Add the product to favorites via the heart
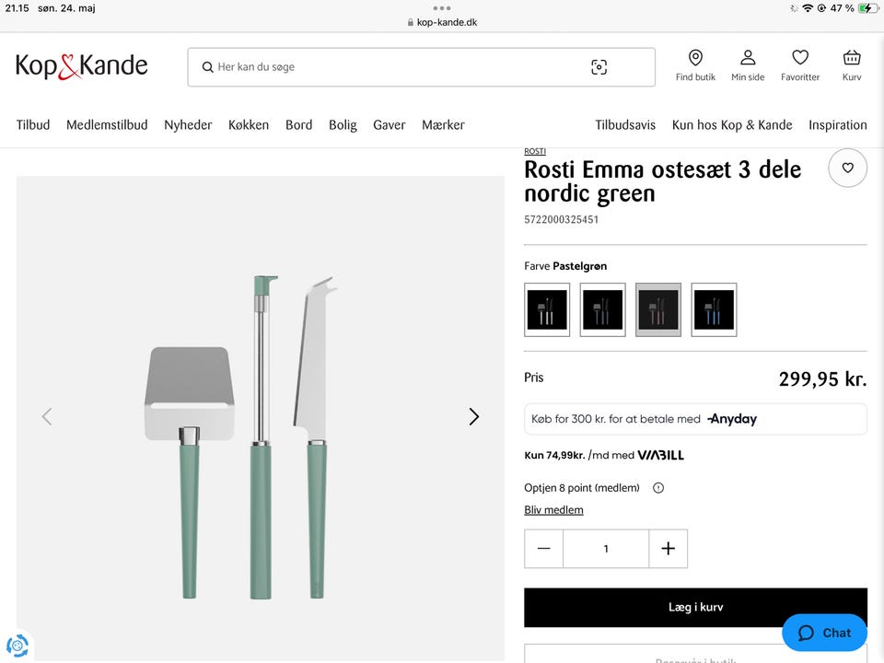This screenshot has height=663, width=884. click(x=847, y=168)
